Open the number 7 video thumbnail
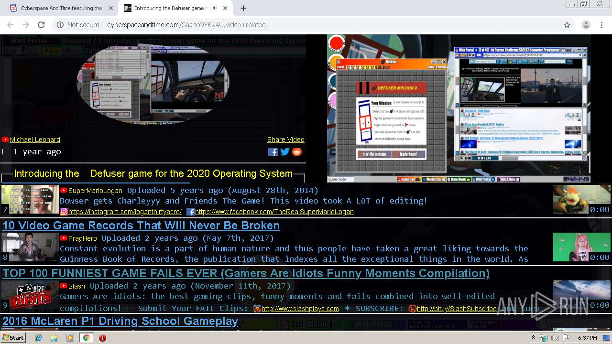The height and width of the screenshot is (344, 612). [30, 199]
